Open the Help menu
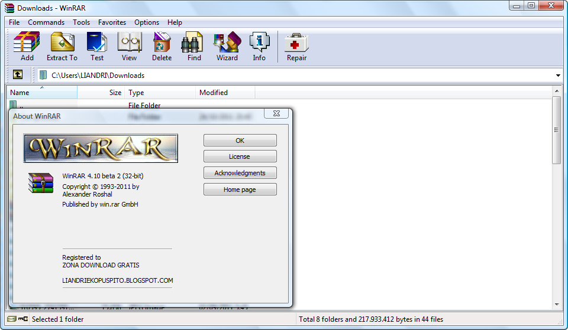The image size is (568, 330). (x=175, y=22)
